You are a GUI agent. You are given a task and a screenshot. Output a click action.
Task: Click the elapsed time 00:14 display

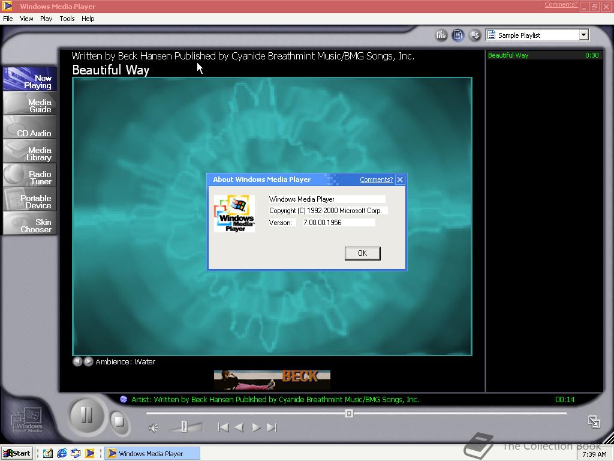click(565, 399)
